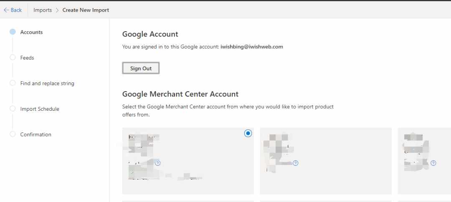Click the Create New Import breadcrumb
Image resolution: width=451 pixels, height=202 pixels.
click(86, 10)
